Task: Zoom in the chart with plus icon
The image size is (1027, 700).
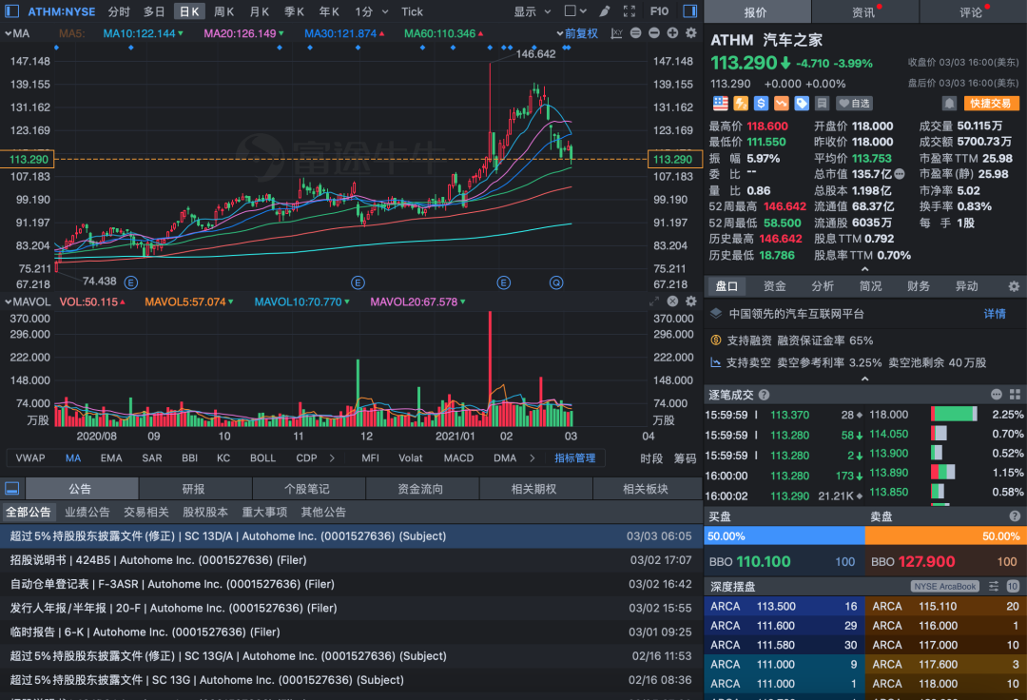Action: click(672, 33)
